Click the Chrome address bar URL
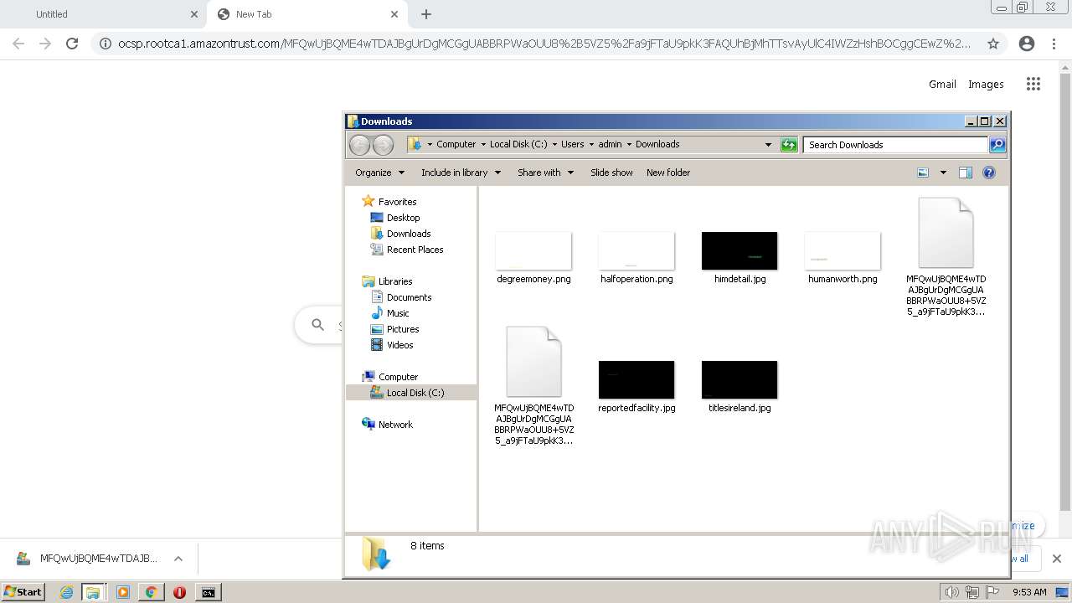 point(544,44)
